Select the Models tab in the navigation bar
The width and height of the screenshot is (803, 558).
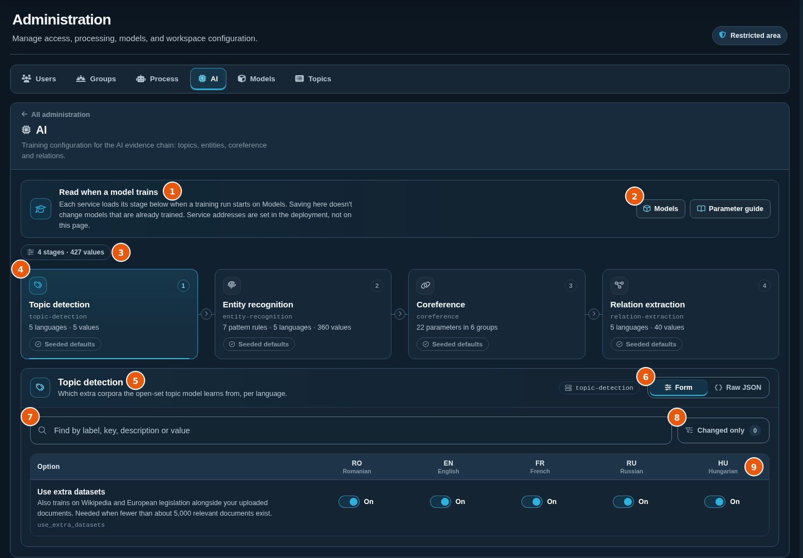point(257,79)
